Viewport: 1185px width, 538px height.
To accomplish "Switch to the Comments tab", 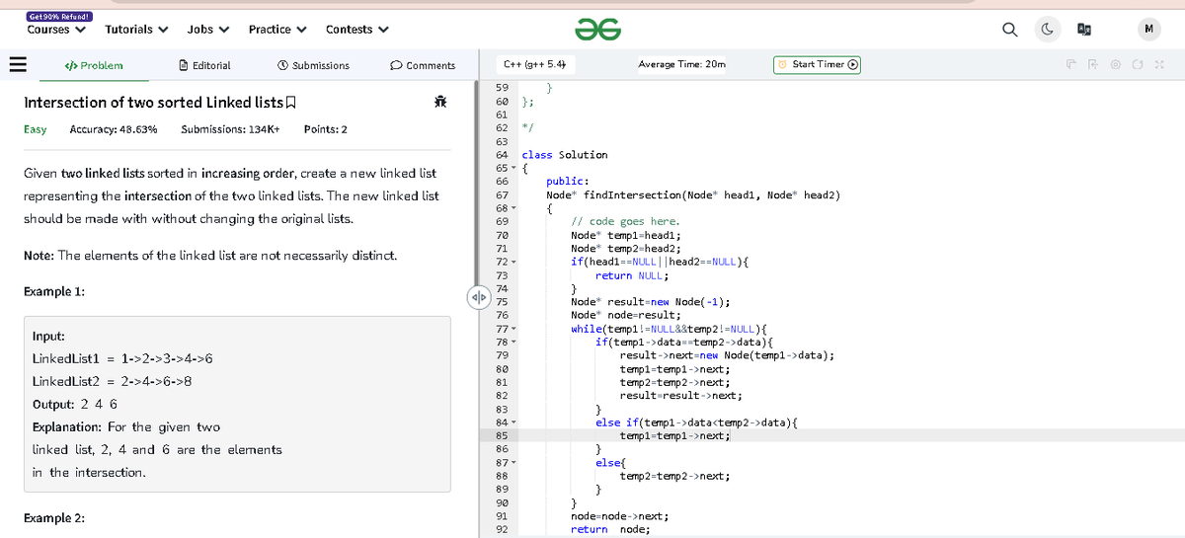I will click(x=424, y=66).
